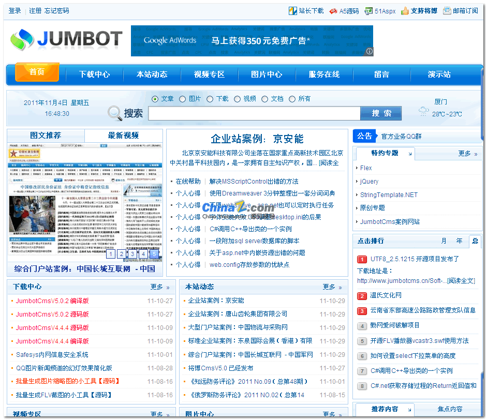Open C#调用C++导出类的一个实例 in center list
487x420 pixels.
(x=250, y=229)
